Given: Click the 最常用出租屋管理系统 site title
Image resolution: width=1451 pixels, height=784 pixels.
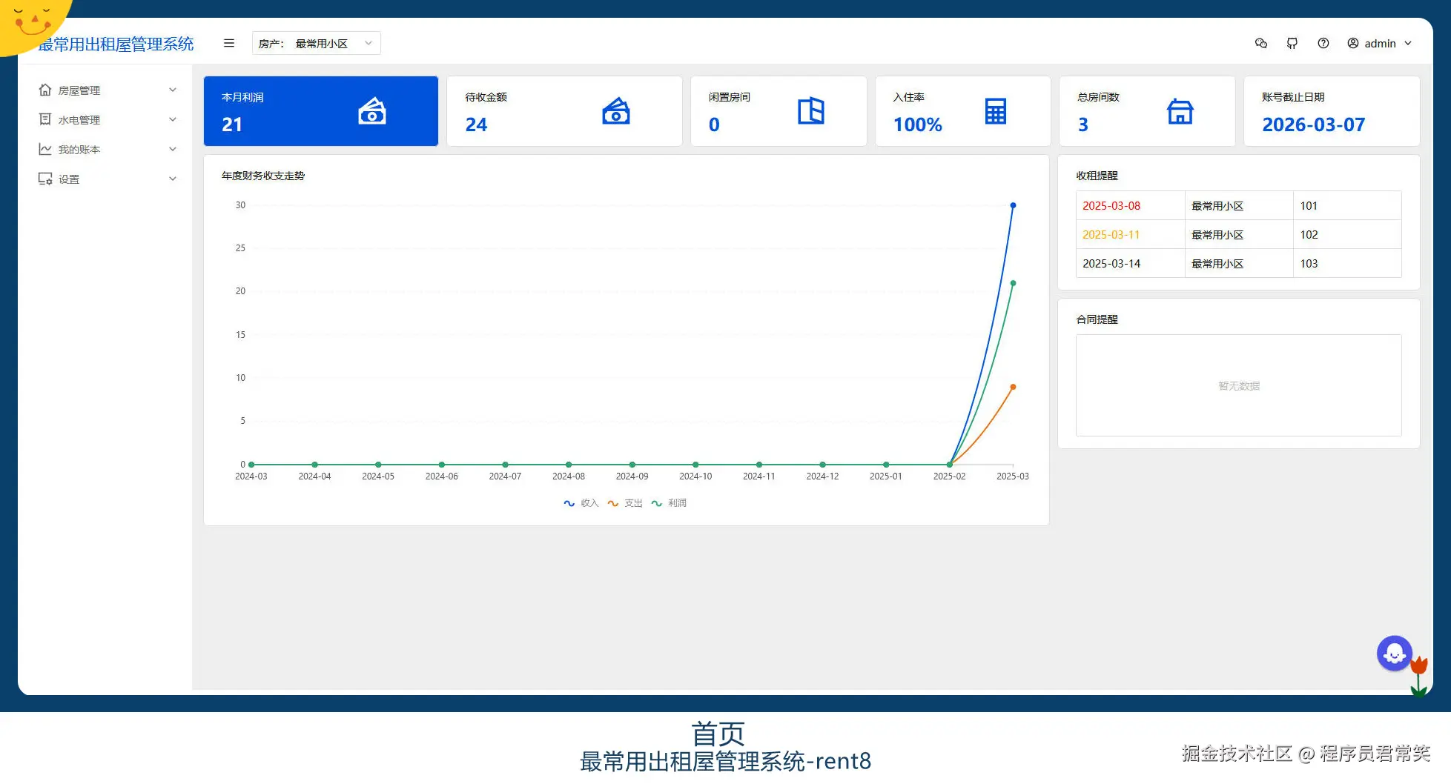Looking at the screenshot, I should (x=116, y=44).
